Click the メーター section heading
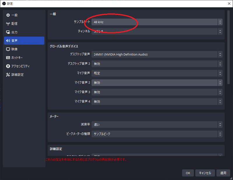The image size is (233, 180). coord(54,116)
